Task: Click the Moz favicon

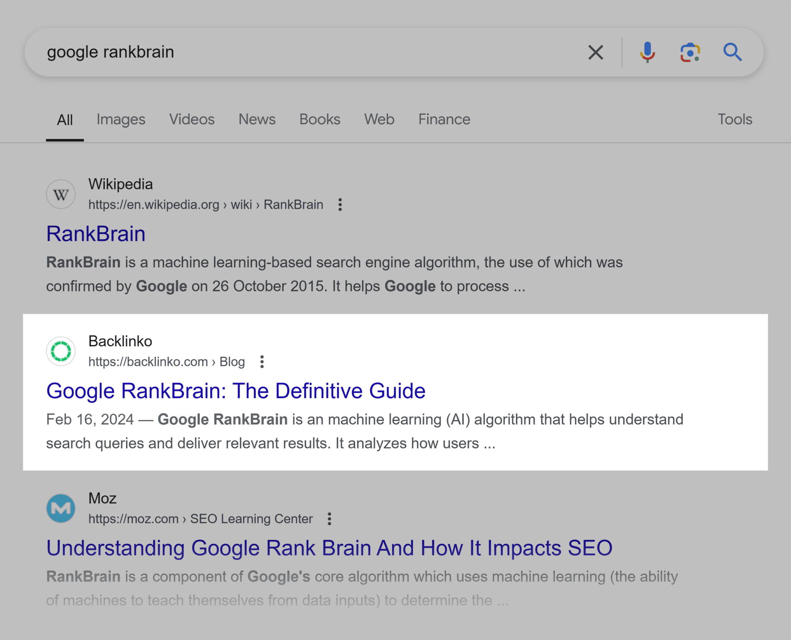Action: pos(61,508)
